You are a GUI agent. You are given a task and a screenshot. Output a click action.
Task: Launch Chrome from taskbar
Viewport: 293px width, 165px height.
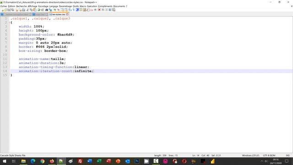(43, 161)
